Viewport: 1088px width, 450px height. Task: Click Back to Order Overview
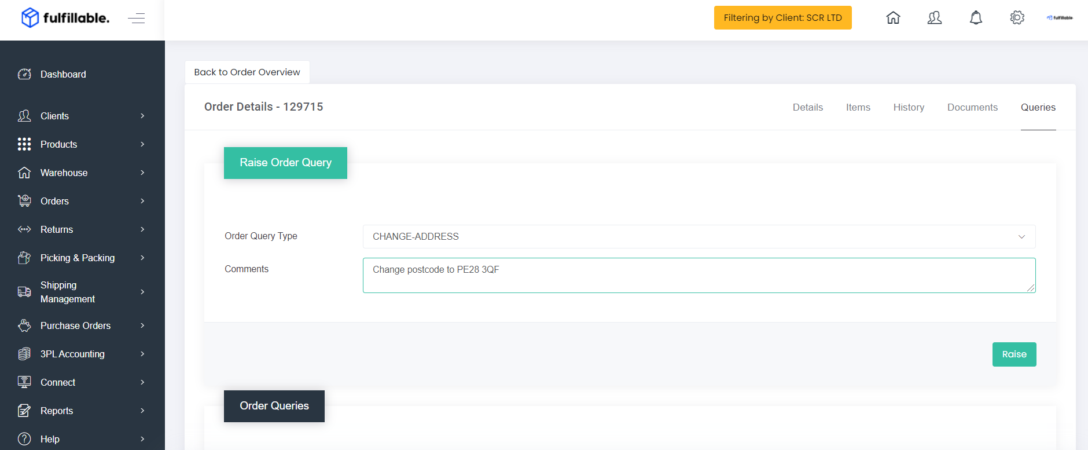pyautogui.click(x=247, y=72)
